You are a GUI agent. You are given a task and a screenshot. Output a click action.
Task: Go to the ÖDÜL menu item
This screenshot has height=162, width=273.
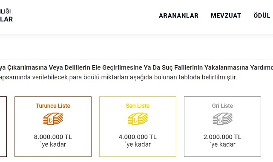(262, 15)
